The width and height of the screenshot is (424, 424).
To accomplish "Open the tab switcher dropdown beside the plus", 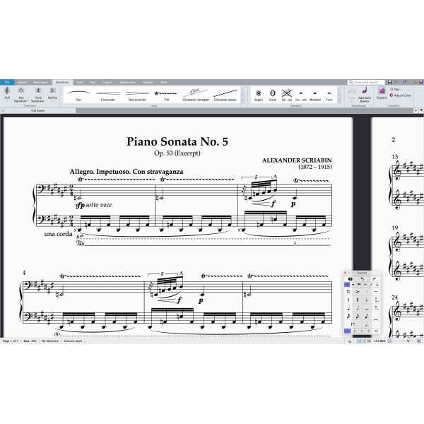I will coord(421,111).
